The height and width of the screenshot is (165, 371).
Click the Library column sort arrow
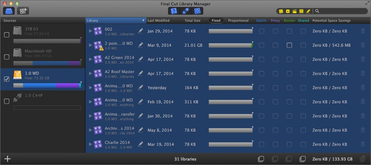click(143, 21)
